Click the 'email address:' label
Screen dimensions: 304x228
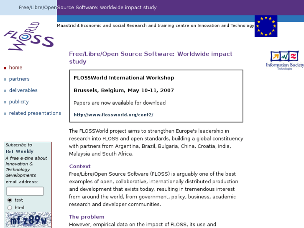coord(22,182)
